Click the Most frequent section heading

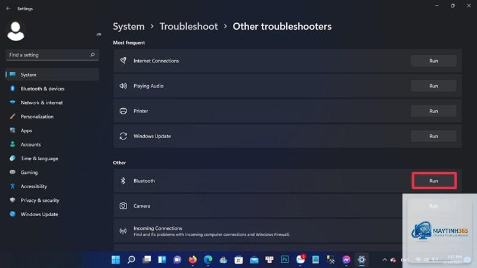coord(129,43)
